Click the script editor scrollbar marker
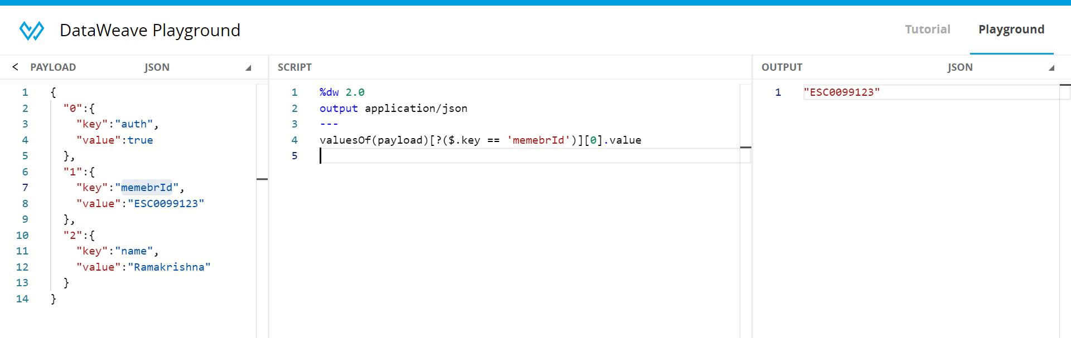1071x338 pixels. point(746,147)
